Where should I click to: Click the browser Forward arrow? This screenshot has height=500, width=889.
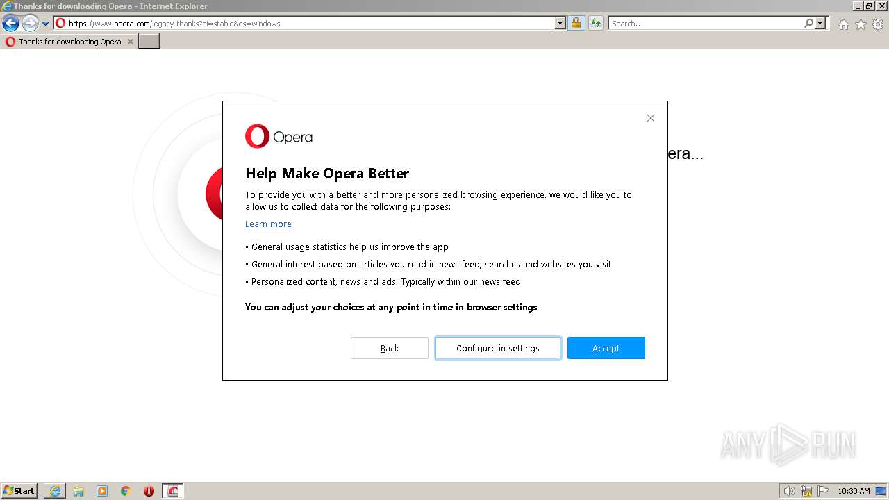click(x=30, y=24)
